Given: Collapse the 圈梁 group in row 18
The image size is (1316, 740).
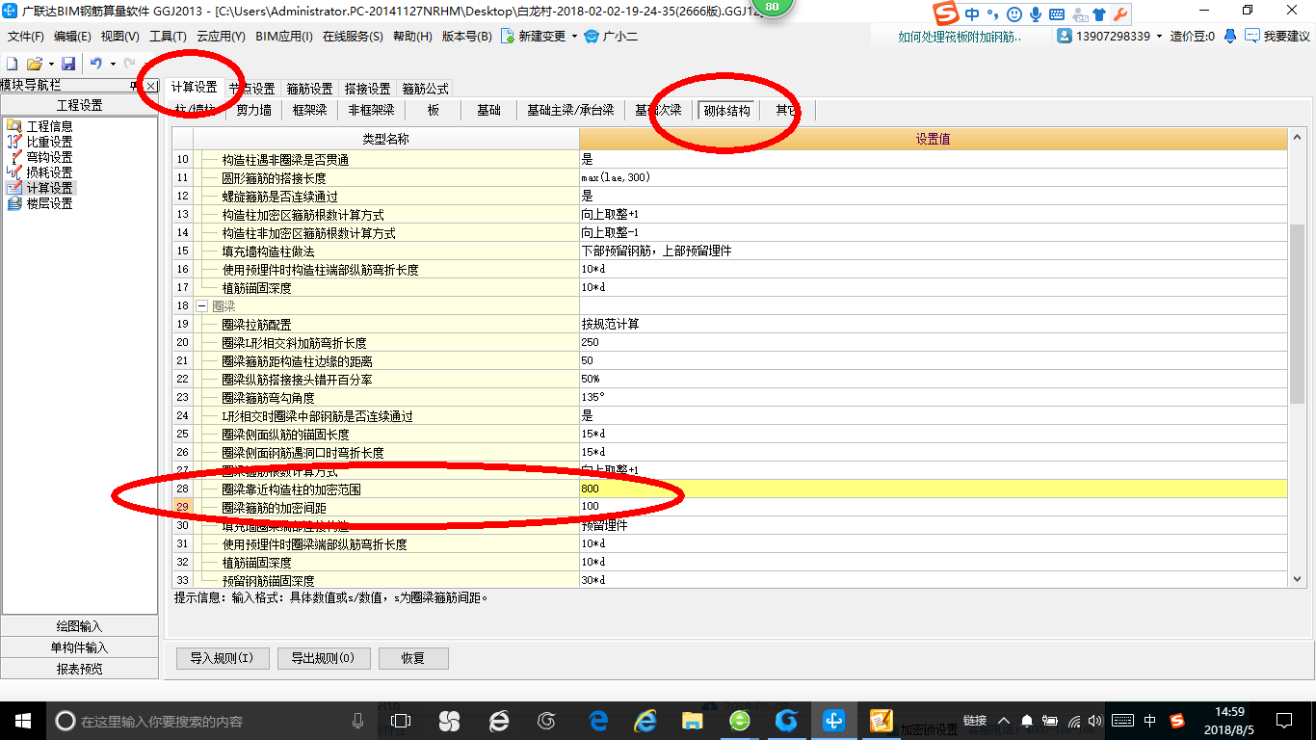Looking at the screenshot, I should click(201, 305).
